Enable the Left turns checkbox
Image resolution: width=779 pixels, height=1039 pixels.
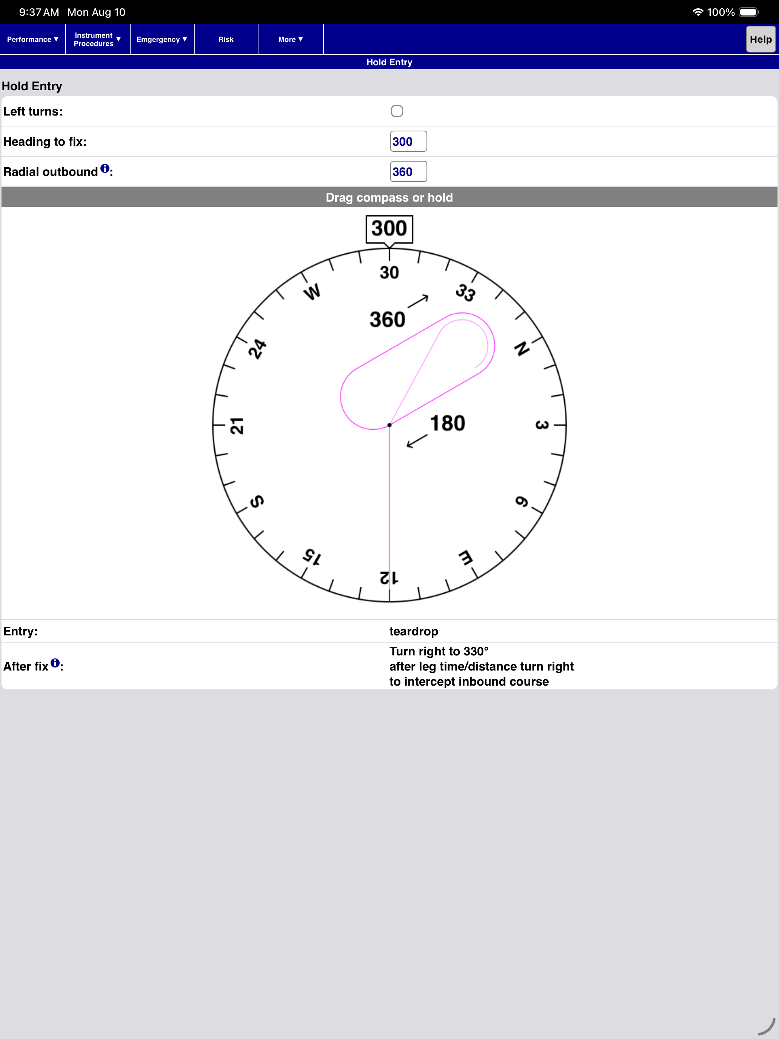click(397, 111)
